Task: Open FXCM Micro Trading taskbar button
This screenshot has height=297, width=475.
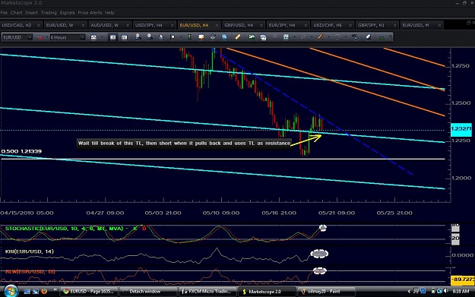Action: (207, 291)
